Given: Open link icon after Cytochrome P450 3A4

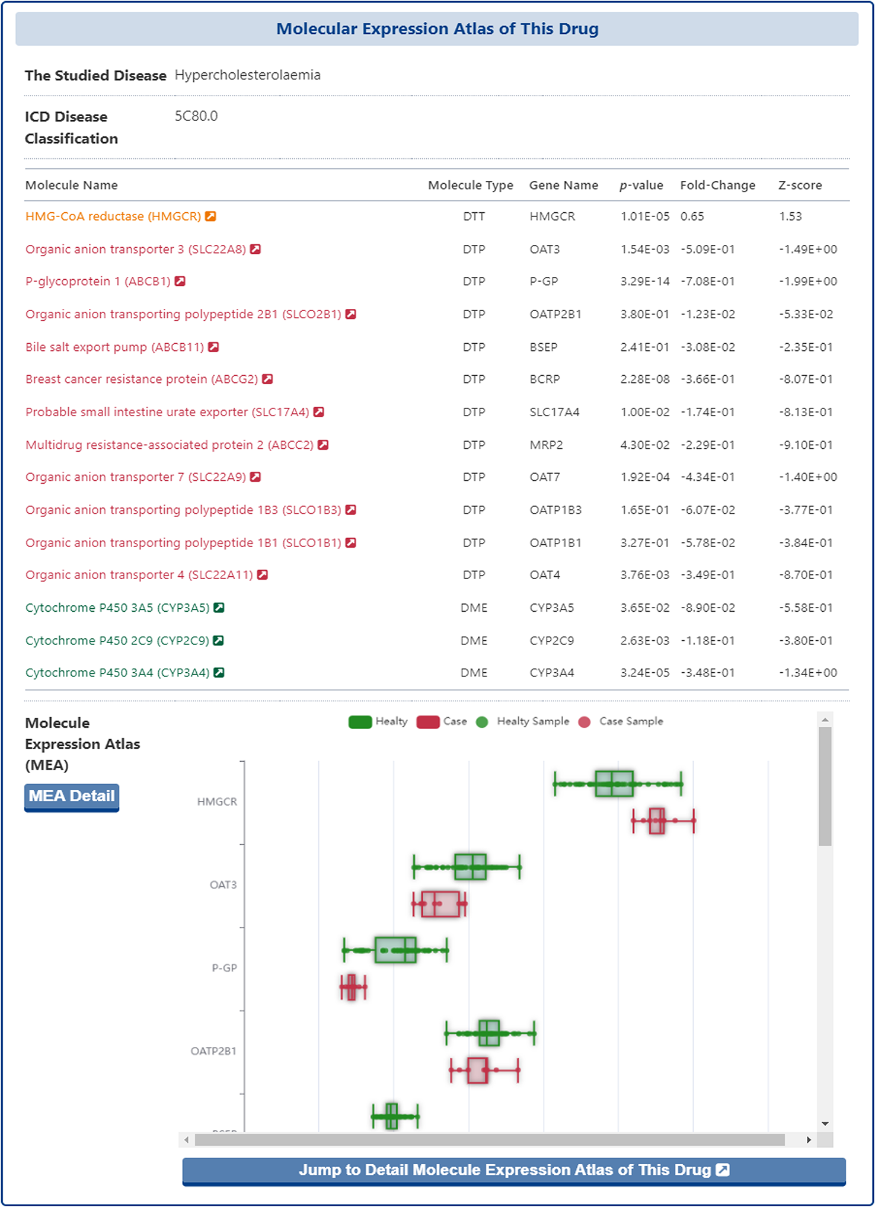Looking at the screenshot, I should (219, 673).
